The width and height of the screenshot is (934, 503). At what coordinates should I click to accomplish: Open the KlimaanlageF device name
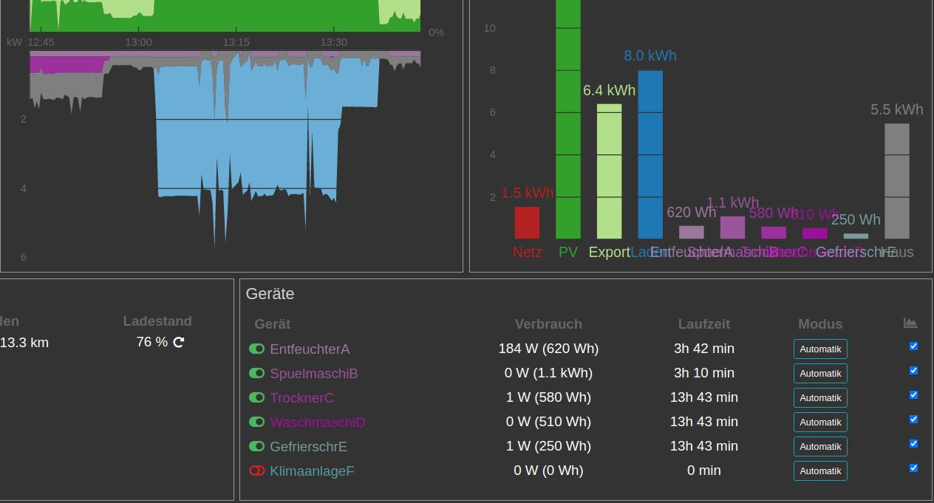tap(312, 471)
